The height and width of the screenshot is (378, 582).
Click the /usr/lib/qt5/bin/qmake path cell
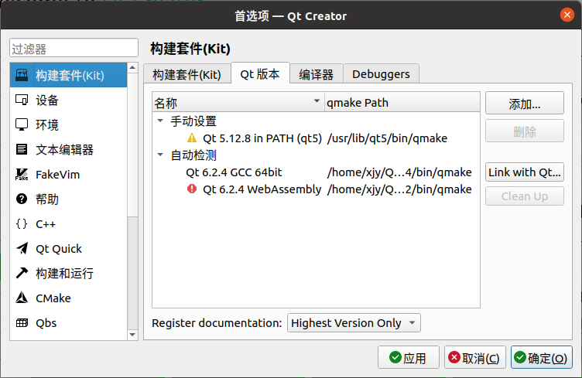click(x=387, y=138)
